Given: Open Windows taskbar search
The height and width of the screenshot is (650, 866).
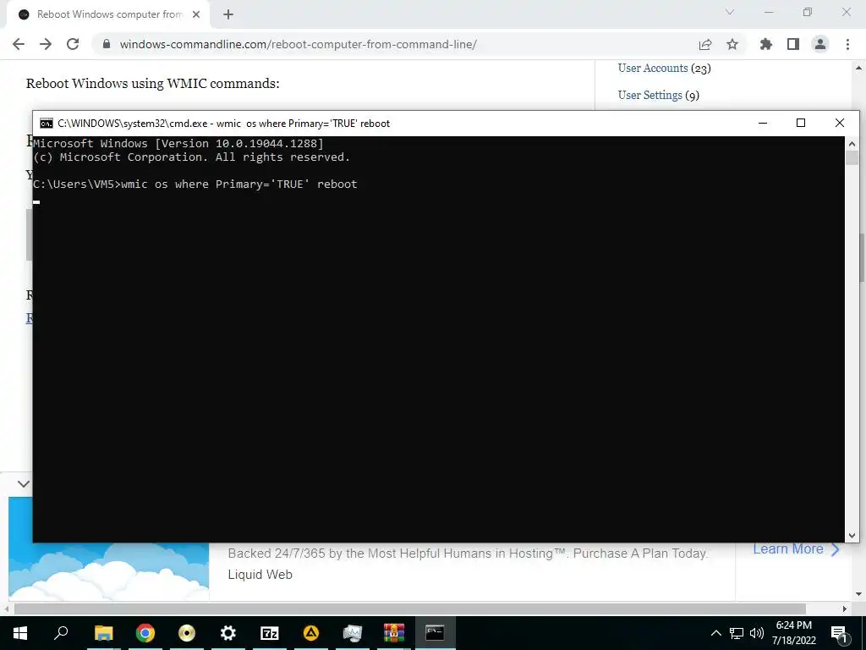Looking at the screenshot, I should tap(61, 633).
